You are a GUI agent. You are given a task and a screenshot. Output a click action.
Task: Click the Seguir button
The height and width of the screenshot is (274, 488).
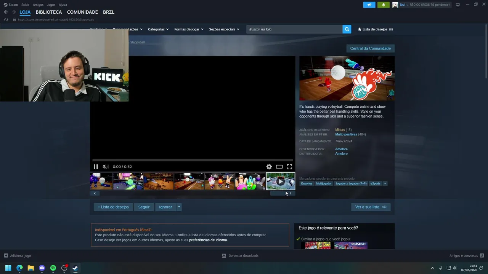[144, 207]
